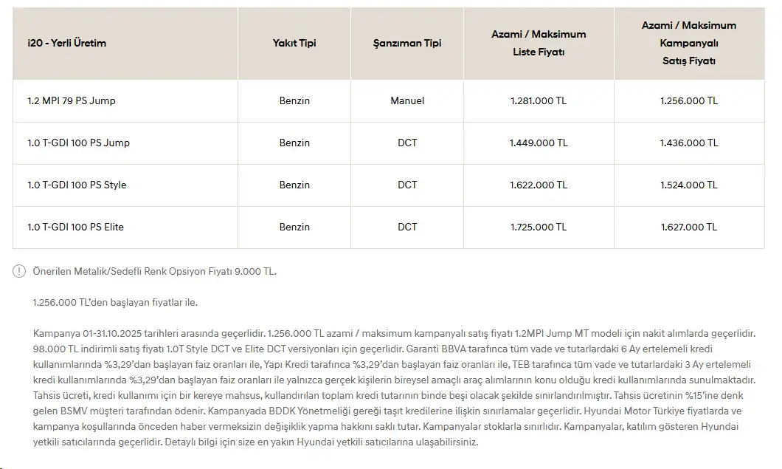Click the Yakıt Tipi column header
This screenshot has width=782, height=469.
[x=294, y=43]
